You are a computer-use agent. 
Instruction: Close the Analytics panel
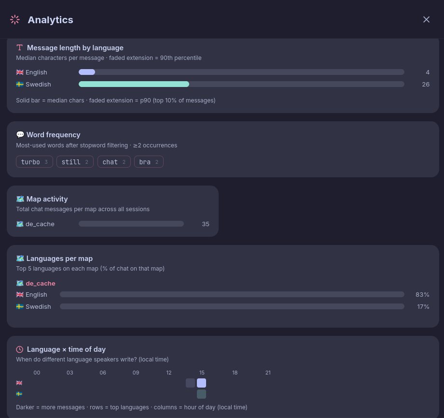(x=426, y=19)
